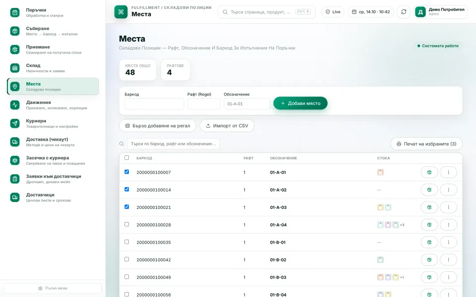The image size is (476, 297).
Task: Click the green command logo icon
Action: [121, 12]
